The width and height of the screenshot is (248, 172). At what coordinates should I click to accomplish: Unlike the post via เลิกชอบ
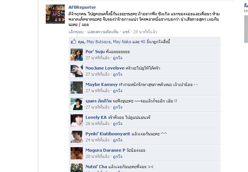[x=76, y=32]
